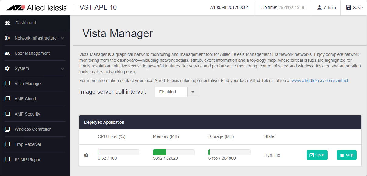Open Vista Manager from the sidebar
This screenshot has width=367, height=176.
pos(28,84)
